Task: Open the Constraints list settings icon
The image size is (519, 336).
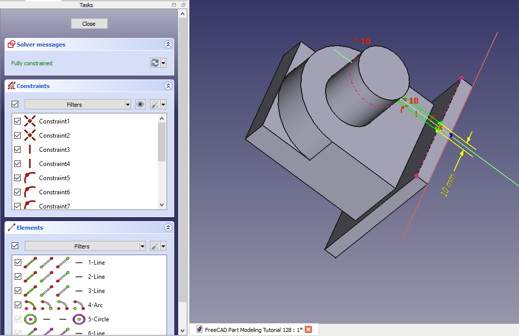Action: pos(155,105)
